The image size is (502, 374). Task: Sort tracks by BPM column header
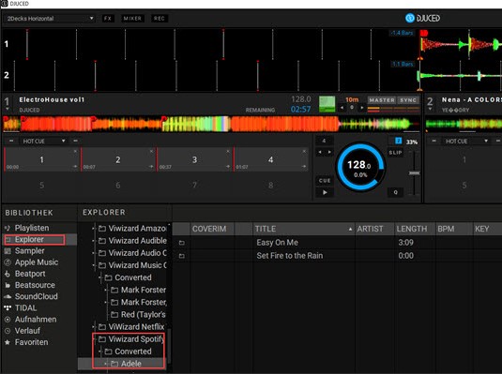pos(453,229)
